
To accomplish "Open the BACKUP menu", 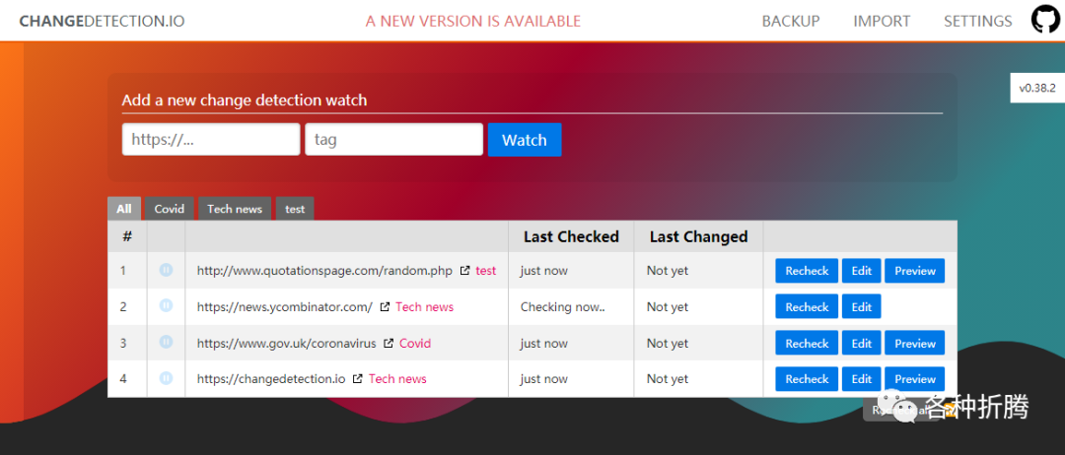I will (x=791, y=21).
